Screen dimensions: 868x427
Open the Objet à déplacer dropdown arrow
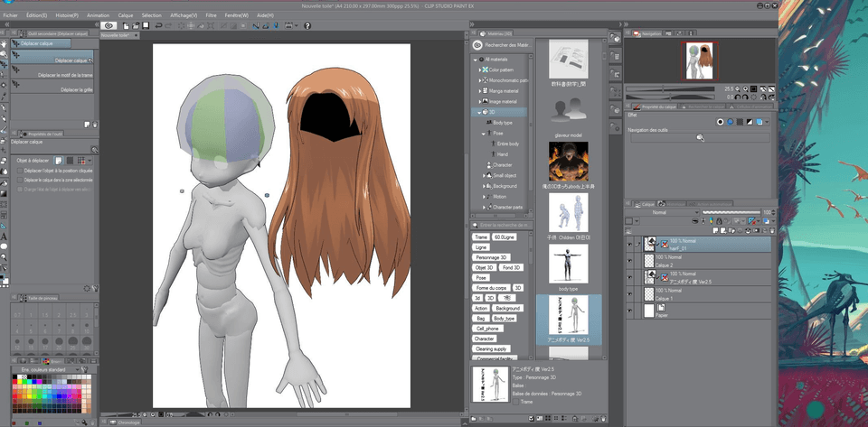coord(90,161)
